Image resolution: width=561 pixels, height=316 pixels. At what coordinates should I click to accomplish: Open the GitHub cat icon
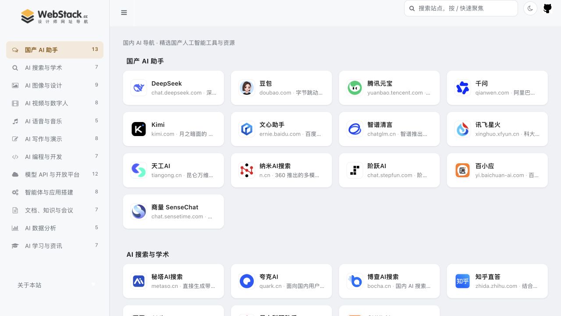click(x=547, y=8)
